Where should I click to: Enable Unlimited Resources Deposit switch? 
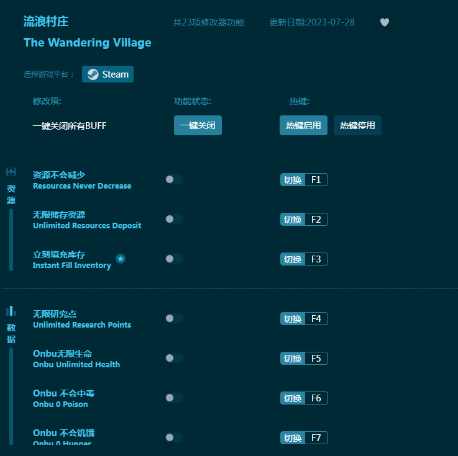(x=174, y=219)
